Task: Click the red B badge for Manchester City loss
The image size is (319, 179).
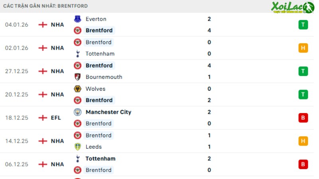Action: click(x=303, y=118)
